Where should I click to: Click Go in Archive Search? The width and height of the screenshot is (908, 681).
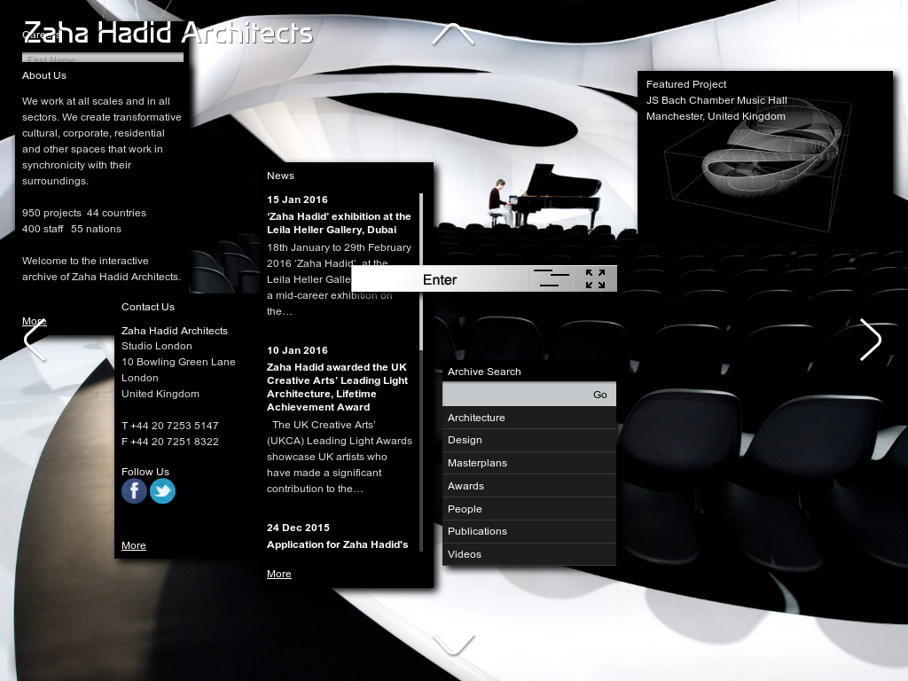coord(600,395)
